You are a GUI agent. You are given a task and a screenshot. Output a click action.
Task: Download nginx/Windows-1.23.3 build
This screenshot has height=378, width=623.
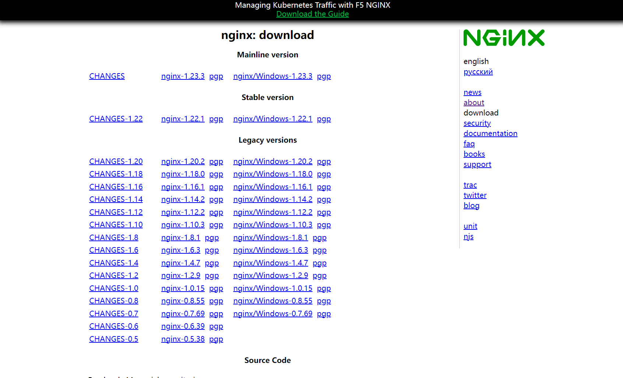point(272,76)
